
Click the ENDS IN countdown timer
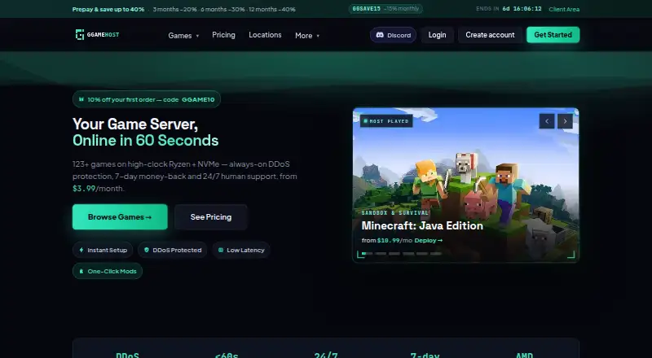point(509,9)
